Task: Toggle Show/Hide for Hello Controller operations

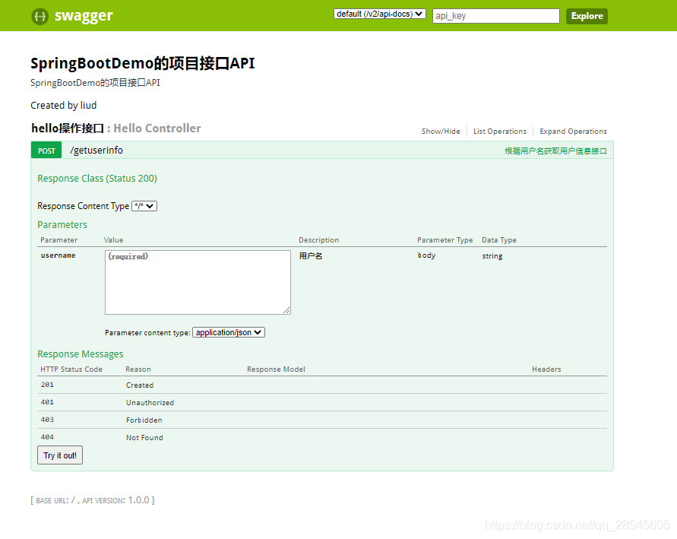Action: [x=441, y=131]
